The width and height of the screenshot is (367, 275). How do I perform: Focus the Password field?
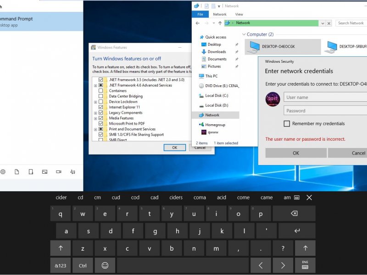[x=325, y=110]
